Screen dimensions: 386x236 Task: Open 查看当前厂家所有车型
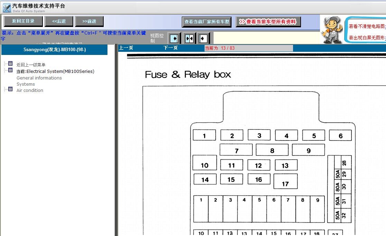(207, 22)
